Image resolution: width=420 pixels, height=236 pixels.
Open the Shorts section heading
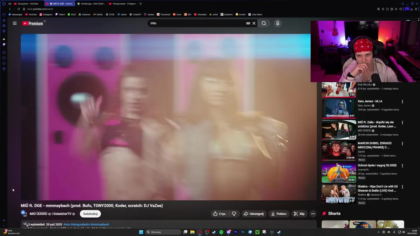pyautogui.click(x=331, y=213)
